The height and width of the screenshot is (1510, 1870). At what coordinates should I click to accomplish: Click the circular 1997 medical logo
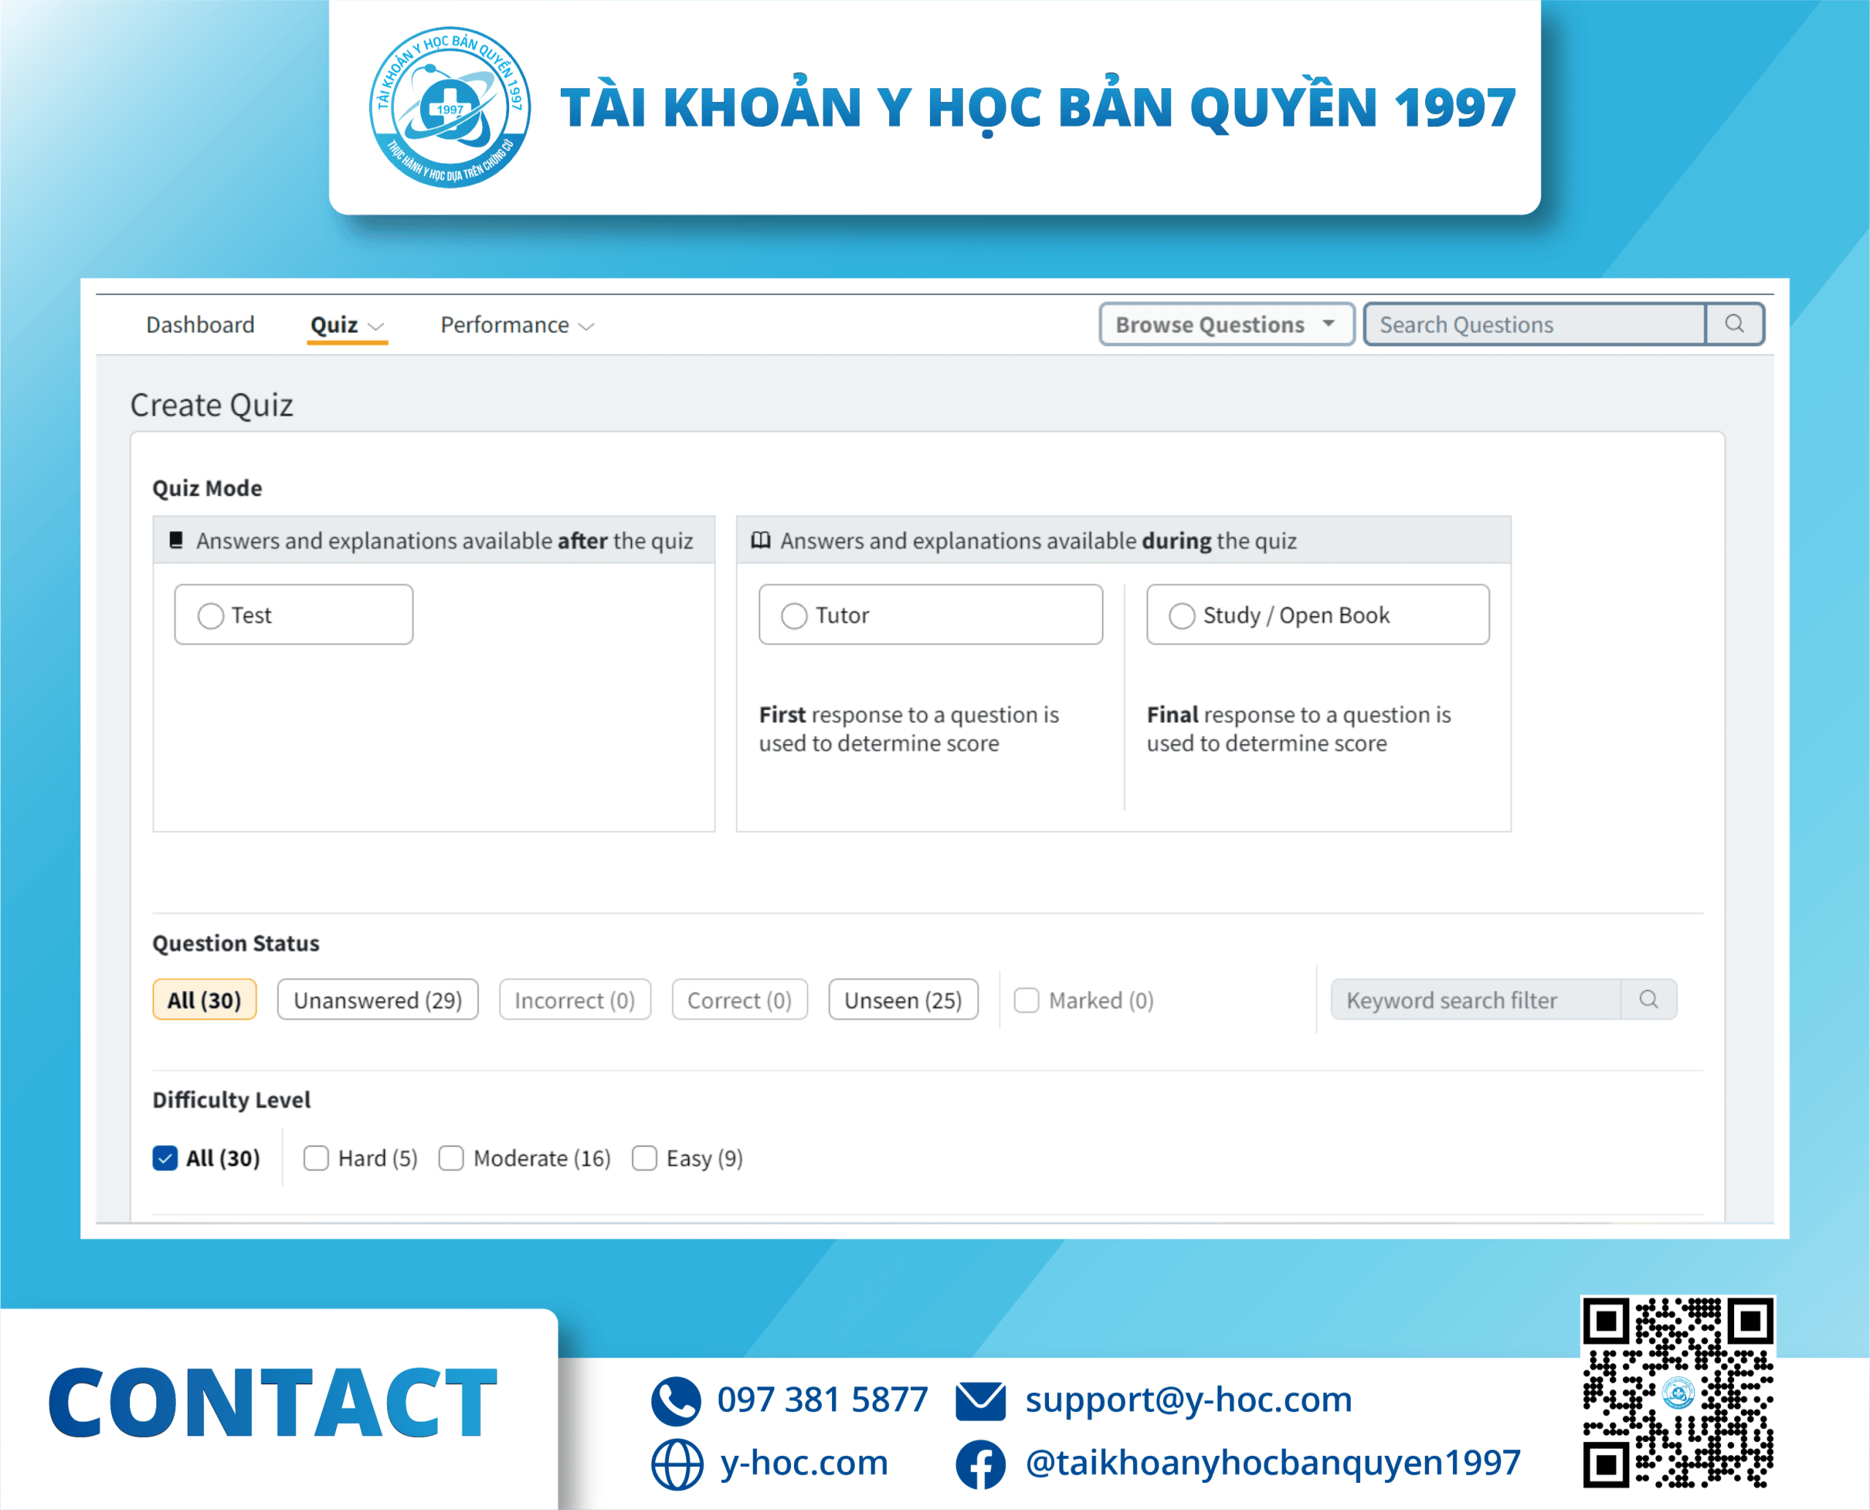[450, 107]
